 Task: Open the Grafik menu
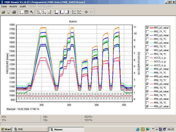(x=23, y=6)
